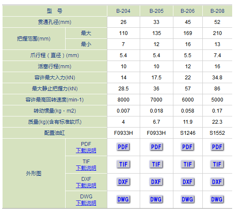The image size is (236, 209).
Task: Open the DXF drawing for B-205
Action: point(156,182)
